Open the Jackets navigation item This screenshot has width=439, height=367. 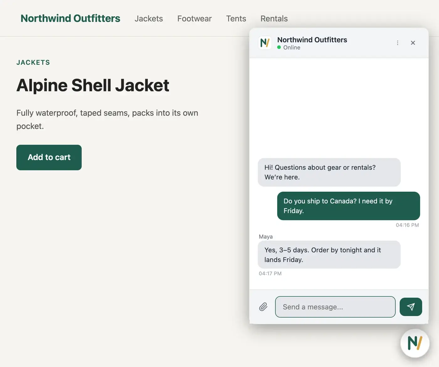click(x=149, y=19)
